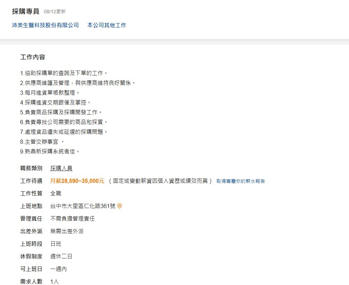Viewport: 349px width, 285px height.
Task: Click the 一週內 start date value
Action: (59, 269)
